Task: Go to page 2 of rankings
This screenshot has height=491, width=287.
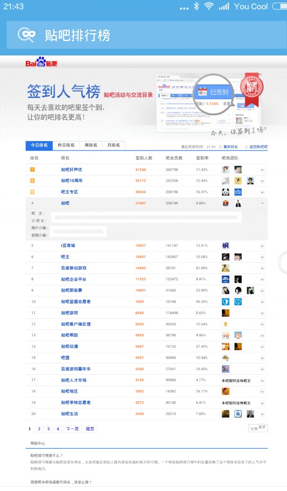Action: point(39,429)
